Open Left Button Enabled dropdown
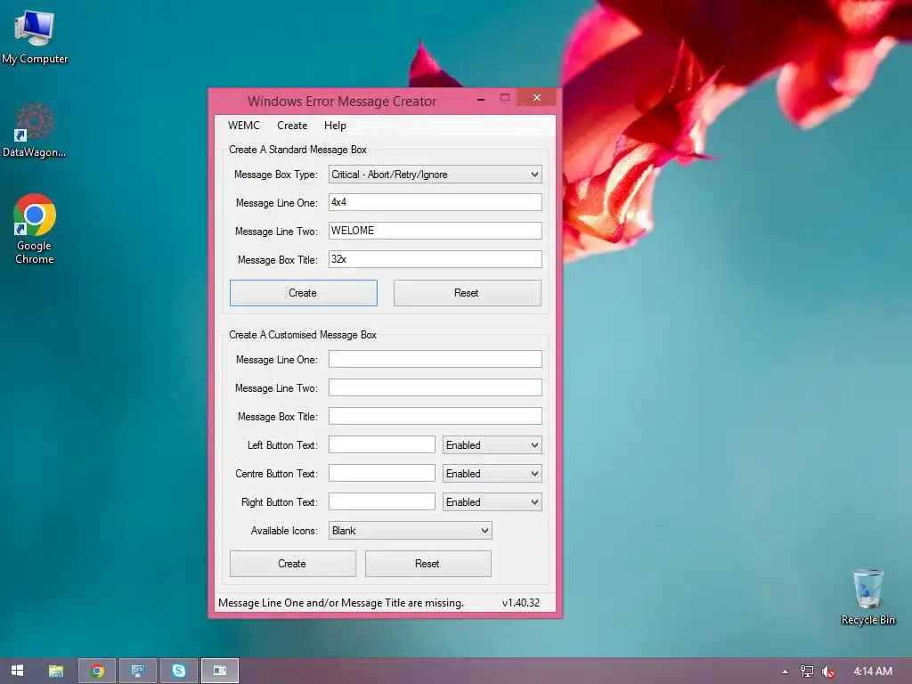 (x=492, y=445)
